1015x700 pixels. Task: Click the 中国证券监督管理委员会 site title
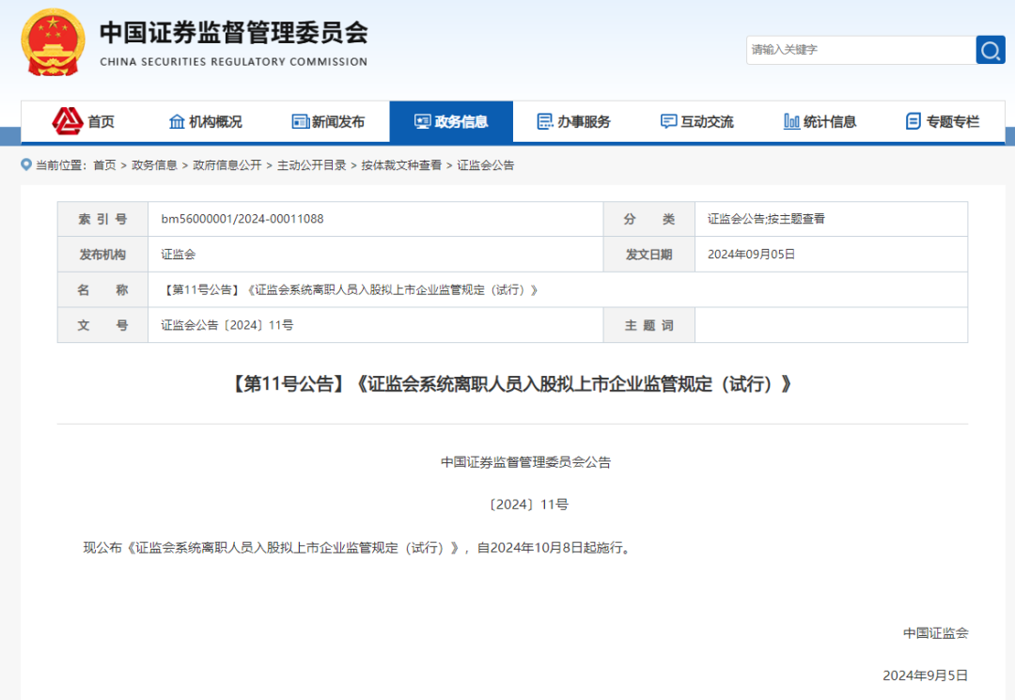(234, 33)
